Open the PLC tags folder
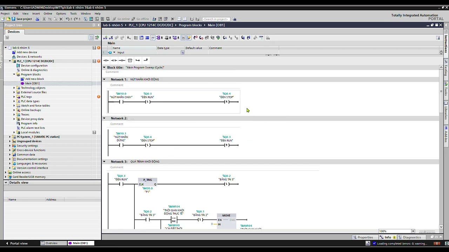449x252 pixels. [26, 97]
